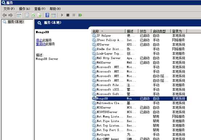Select the MAGServer service name
The width and height of the screenshot is (201, 140).
pyautogui.click(x=104, y=63)
